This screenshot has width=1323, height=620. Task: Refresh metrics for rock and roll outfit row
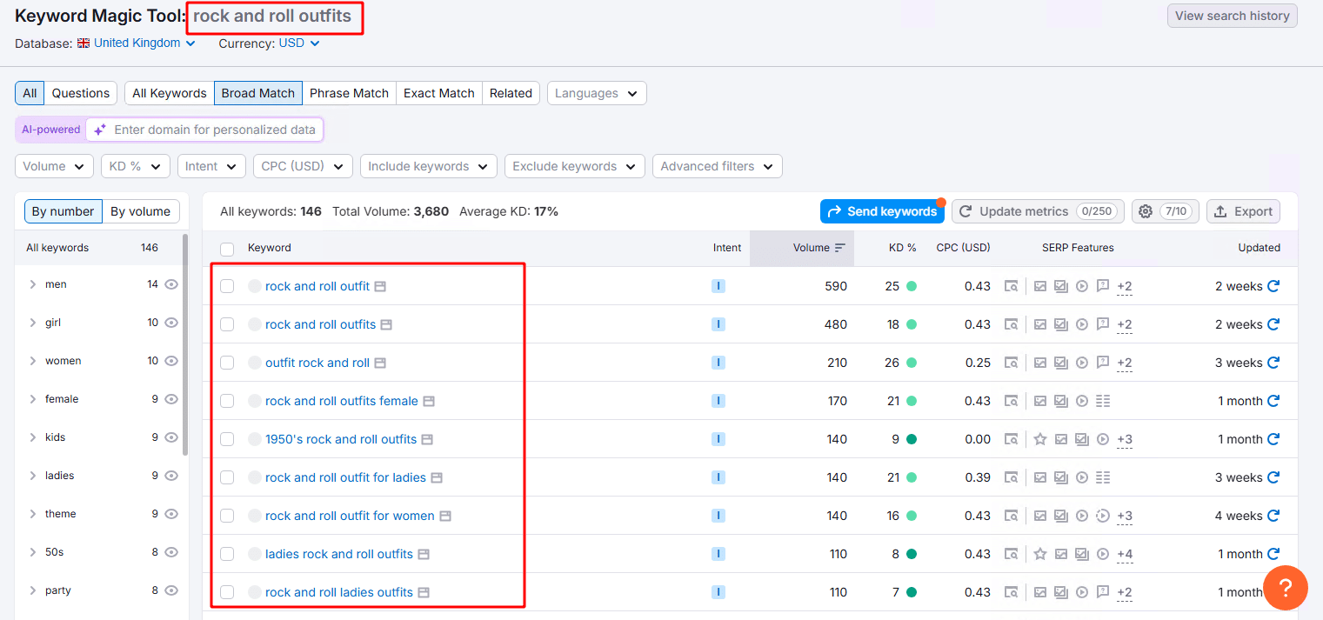coord(1273,286)
